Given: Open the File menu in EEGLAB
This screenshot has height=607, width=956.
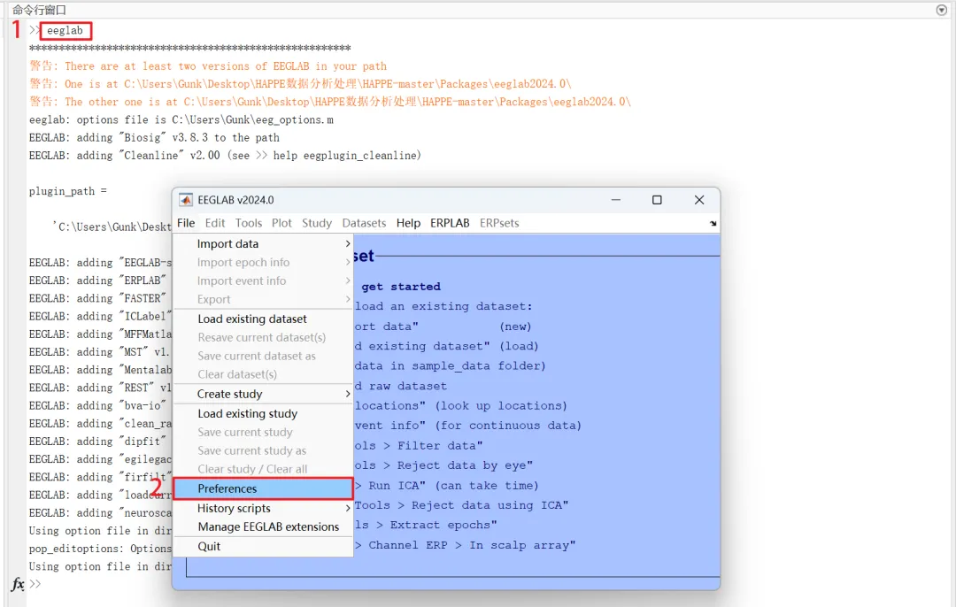Looking at the screenshot, I should (186, 223).
